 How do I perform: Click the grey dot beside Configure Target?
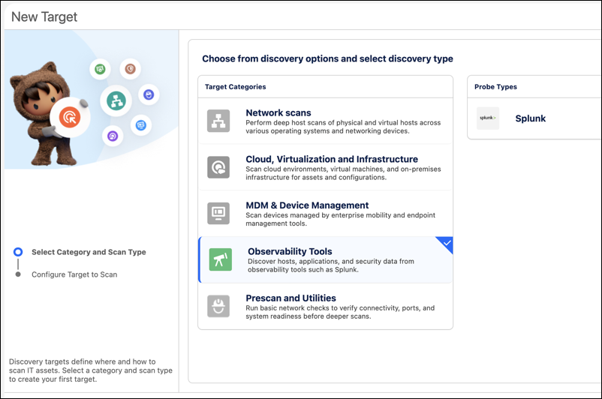(x=18, y=274)
